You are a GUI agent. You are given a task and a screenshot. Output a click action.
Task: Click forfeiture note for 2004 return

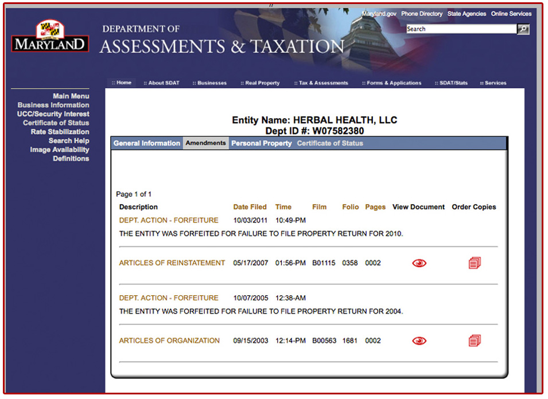click(261, 311)
